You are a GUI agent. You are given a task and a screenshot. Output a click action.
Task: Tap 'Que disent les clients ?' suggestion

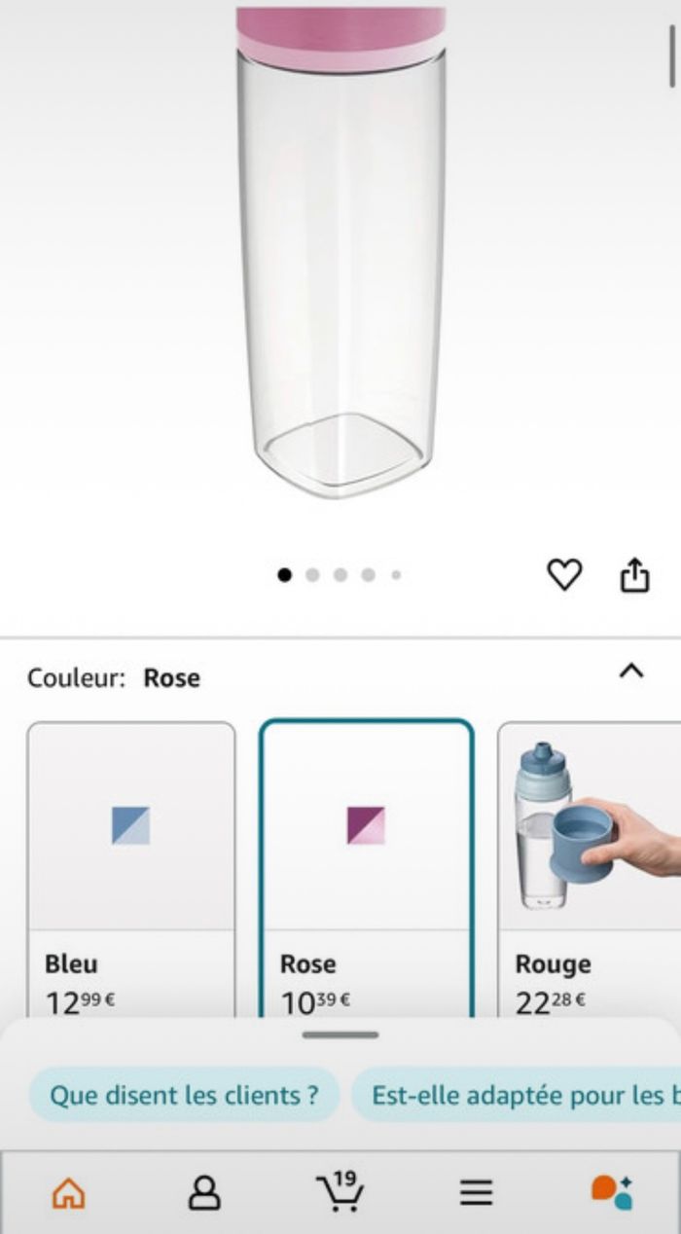click(184, 1095)
